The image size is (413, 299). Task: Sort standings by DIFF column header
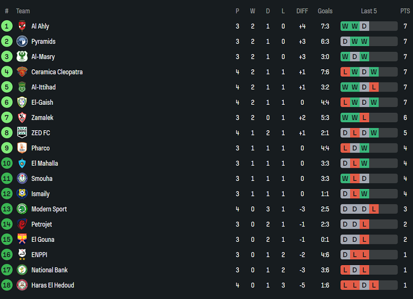(302, 11)
